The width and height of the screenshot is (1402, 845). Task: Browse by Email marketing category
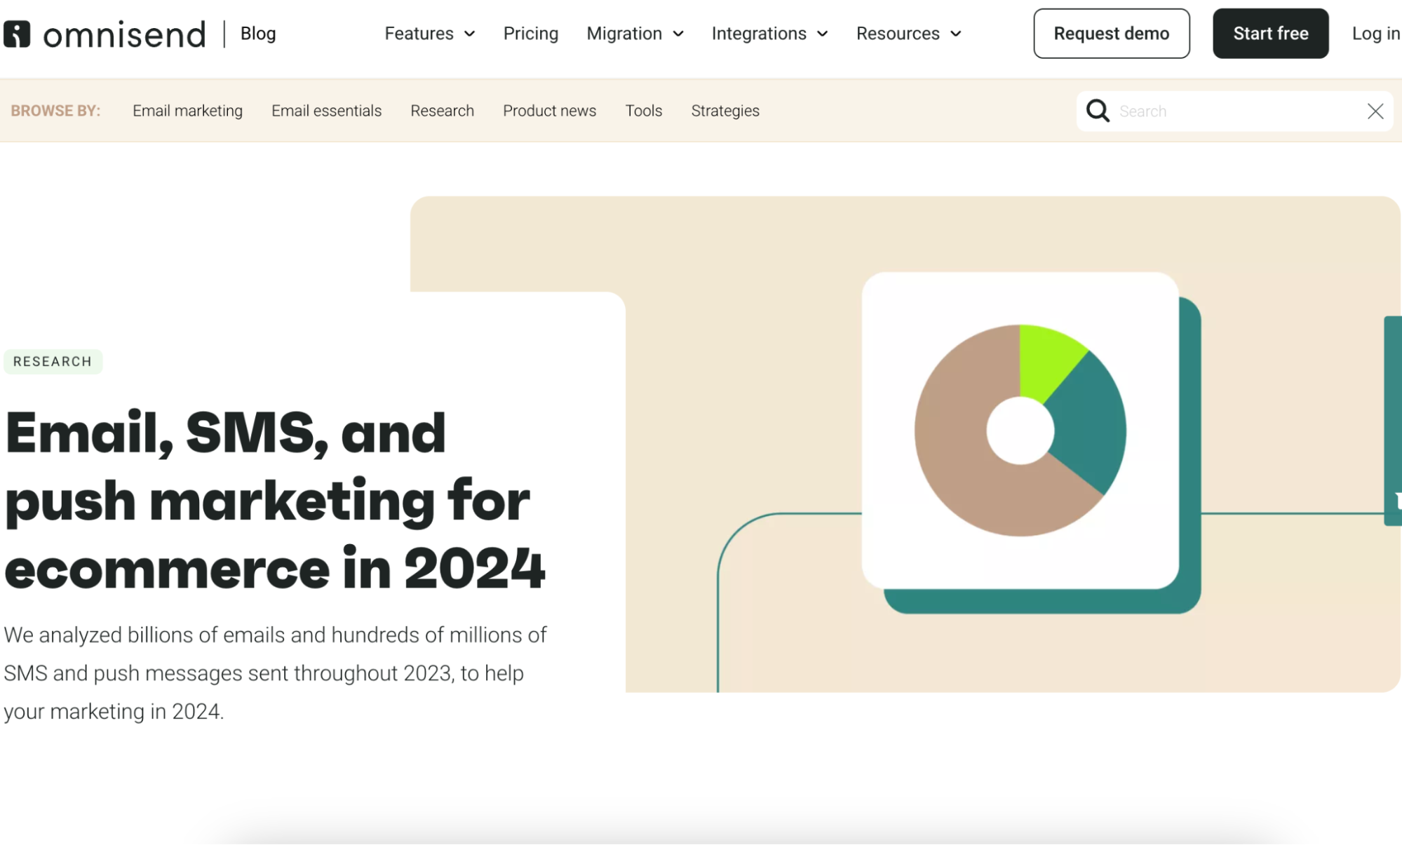coord(187,111)
